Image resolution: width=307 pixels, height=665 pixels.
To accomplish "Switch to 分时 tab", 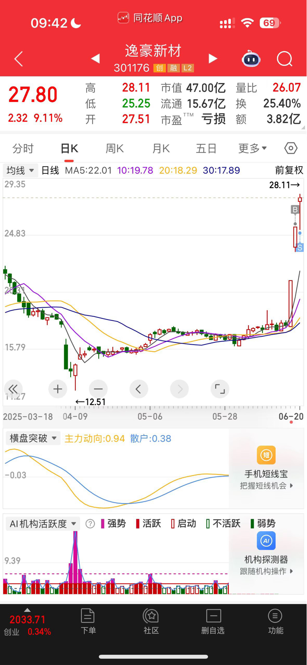I will pyautogui.click(x=23, y=149).
